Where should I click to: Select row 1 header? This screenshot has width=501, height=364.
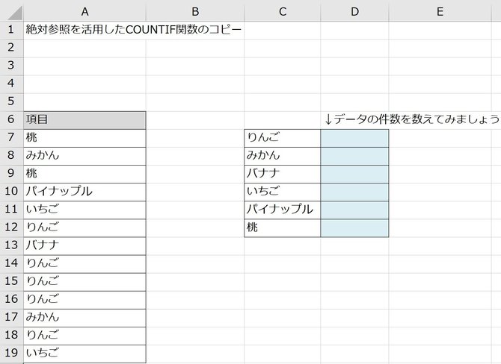tap(11, 30)
